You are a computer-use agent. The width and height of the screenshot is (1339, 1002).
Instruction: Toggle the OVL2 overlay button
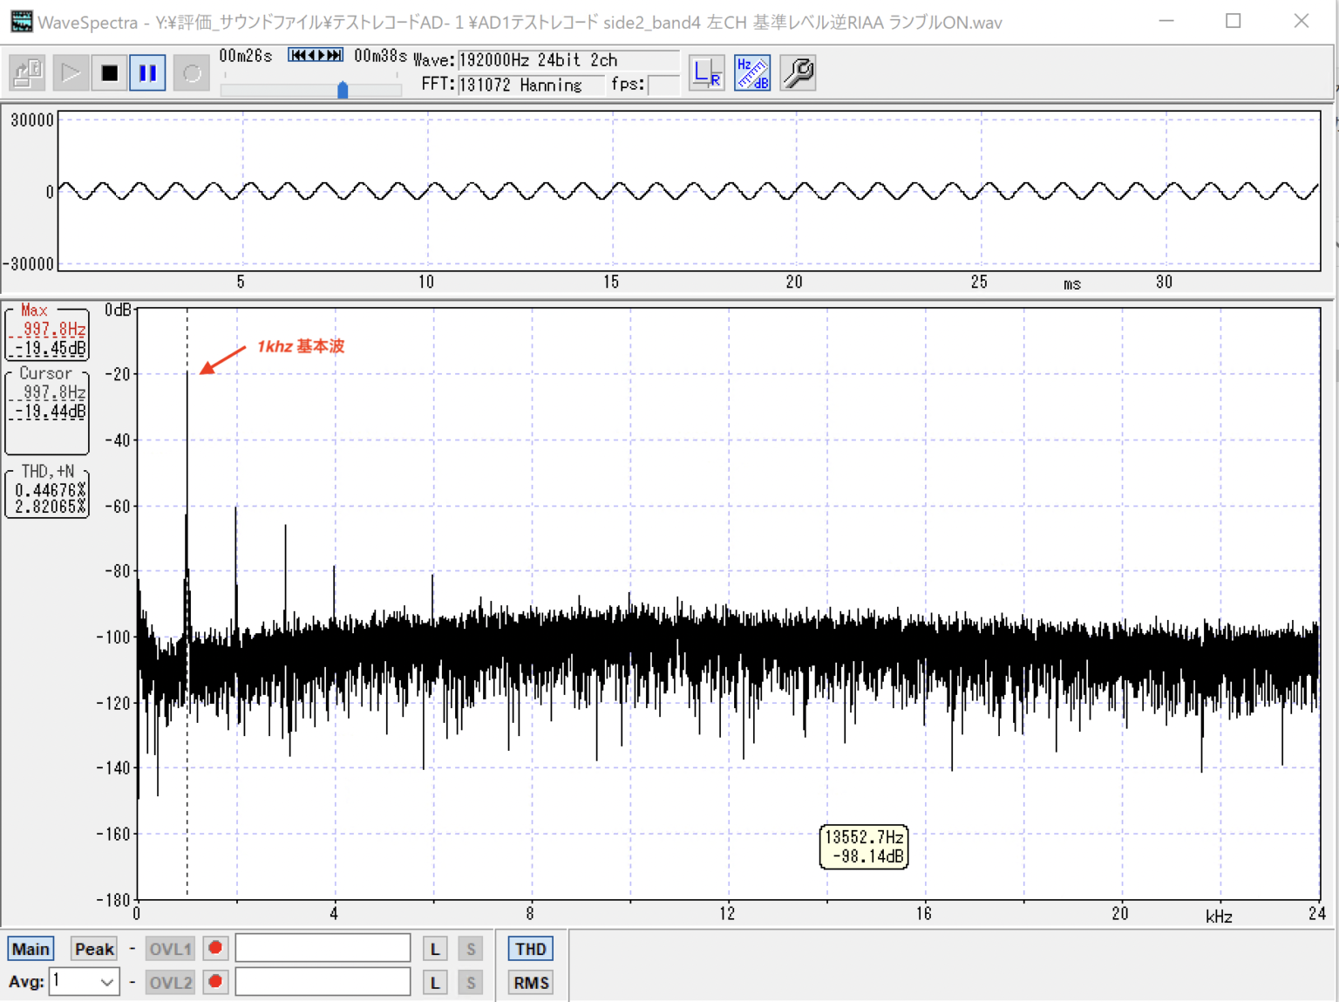pyautogui.click(x=170, y=983)
